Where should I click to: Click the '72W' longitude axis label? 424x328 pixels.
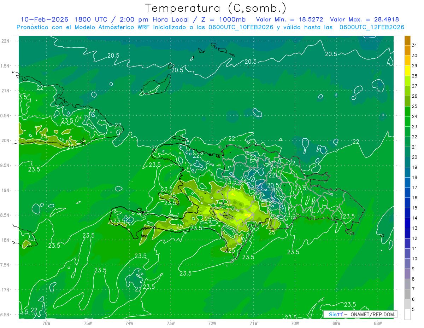212,323
